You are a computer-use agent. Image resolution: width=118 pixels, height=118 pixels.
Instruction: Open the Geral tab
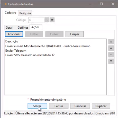(x=9, y=27)
